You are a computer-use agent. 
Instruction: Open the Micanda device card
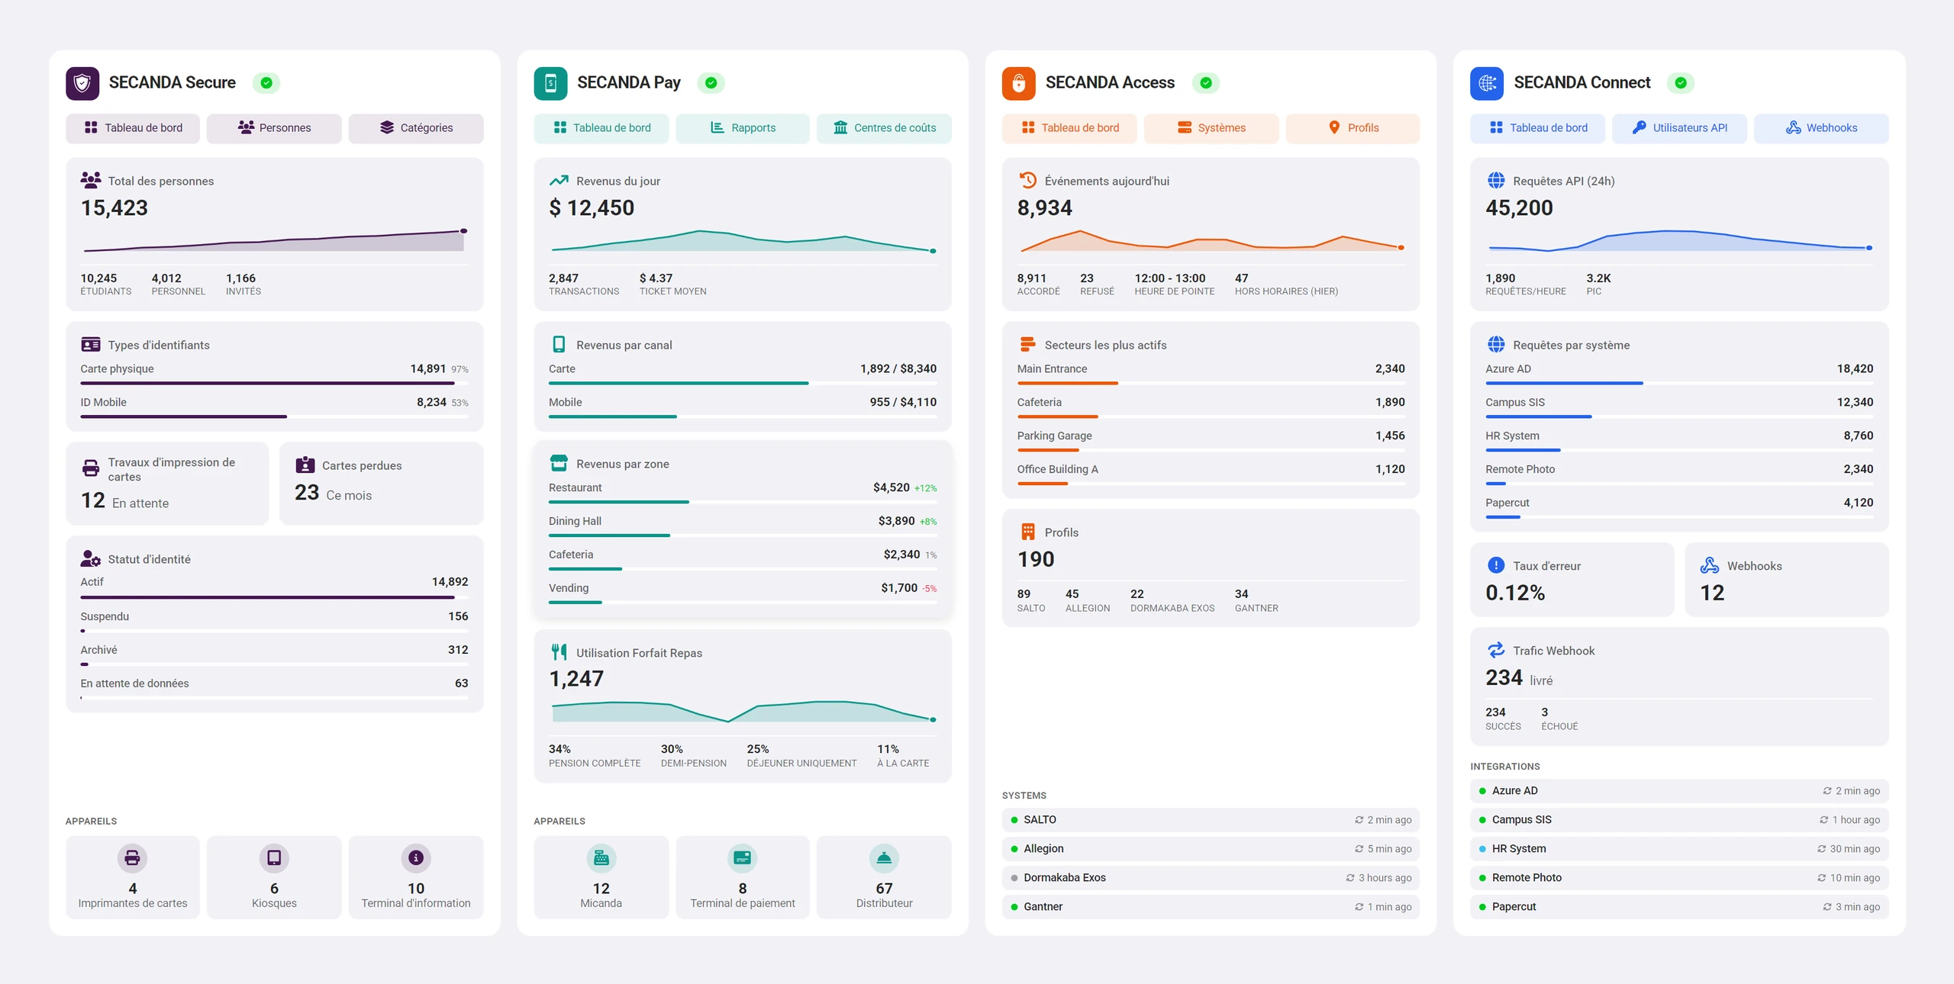[601, 877]
